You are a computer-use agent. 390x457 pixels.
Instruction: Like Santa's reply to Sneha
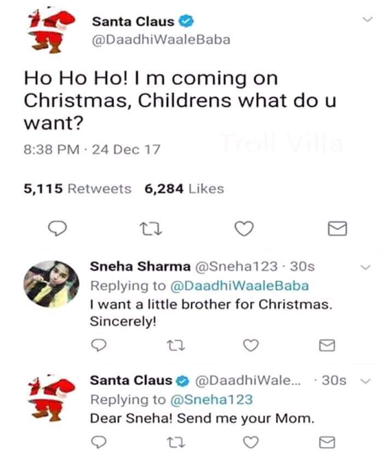250,441
